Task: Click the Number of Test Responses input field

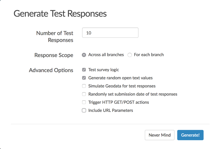Action: (x=110, y=33)
